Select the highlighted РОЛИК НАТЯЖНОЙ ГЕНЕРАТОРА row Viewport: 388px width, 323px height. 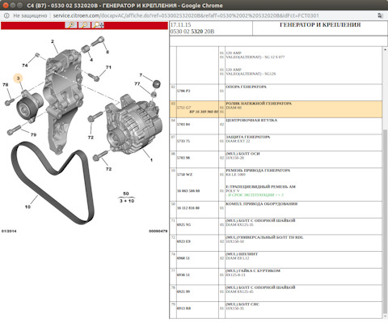click(276, 109)
